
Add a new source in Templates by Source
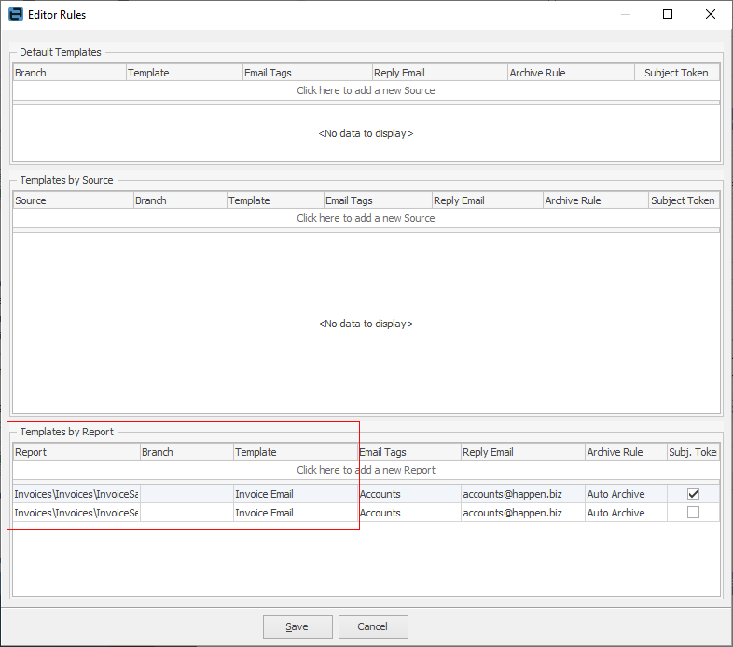tap(366, 218)
